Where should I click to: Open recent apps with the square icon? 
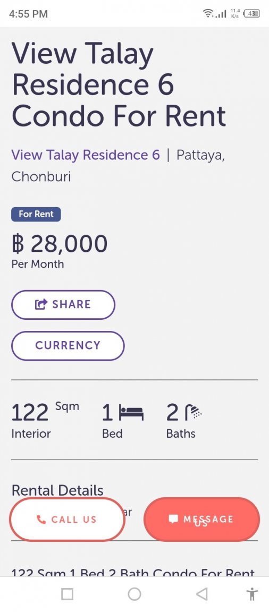67,594
